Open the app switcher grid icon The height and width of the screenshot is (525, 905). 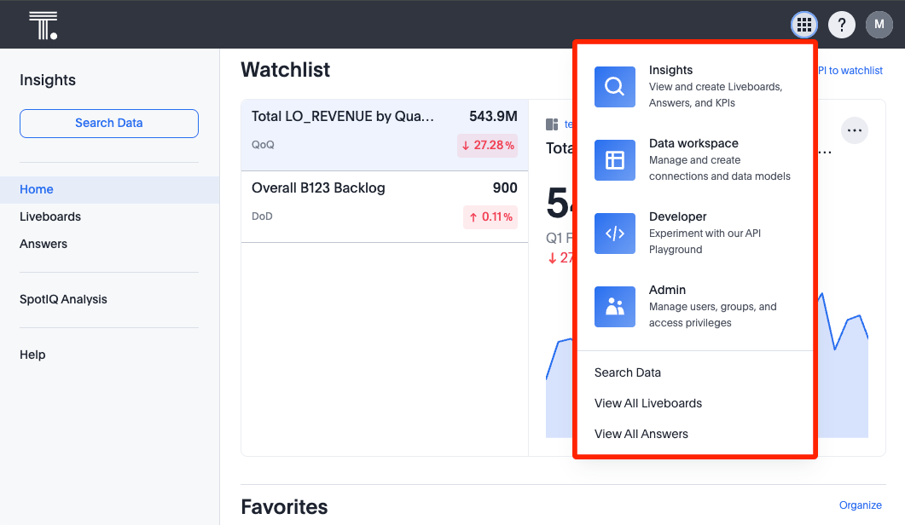click(803, 25)
